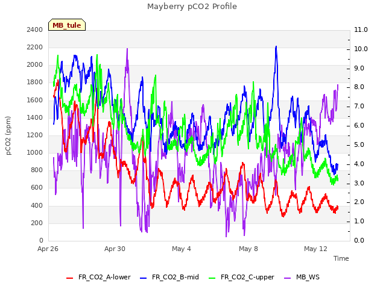Toggle FR_CO2_C-upper legend entry
Image resolution: width=386 pixels, height=289 pixels.
(241, 277)
